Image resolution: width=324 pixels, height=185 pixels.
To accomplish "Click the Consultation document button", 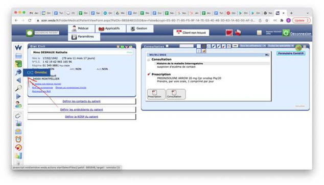I will pos(176,94).
